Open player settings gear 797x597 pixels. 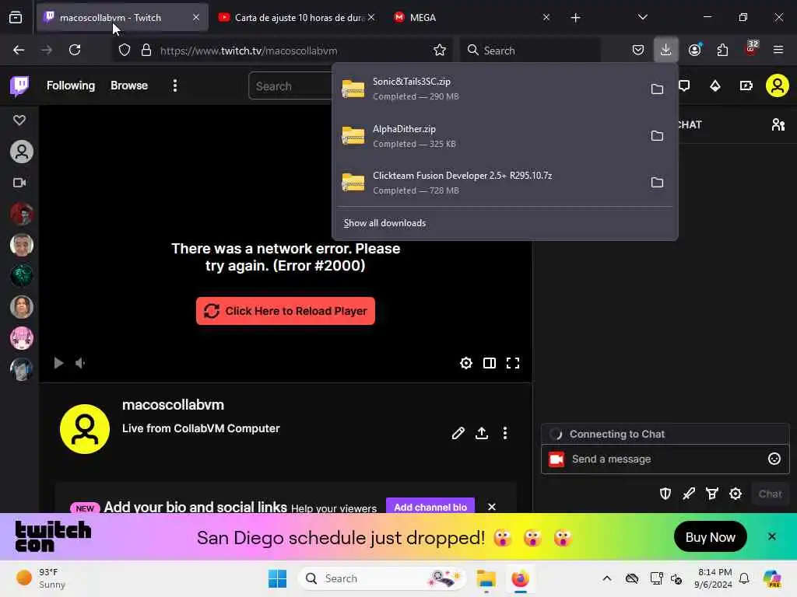(x=466, y=363)
